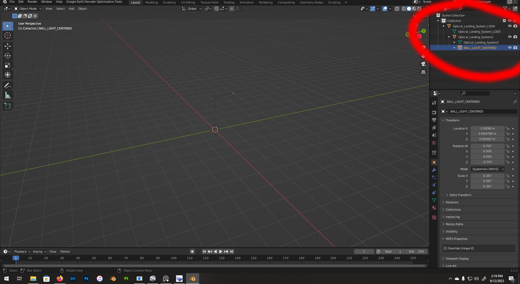Toggle the viewport camera view

pos(423,64)
